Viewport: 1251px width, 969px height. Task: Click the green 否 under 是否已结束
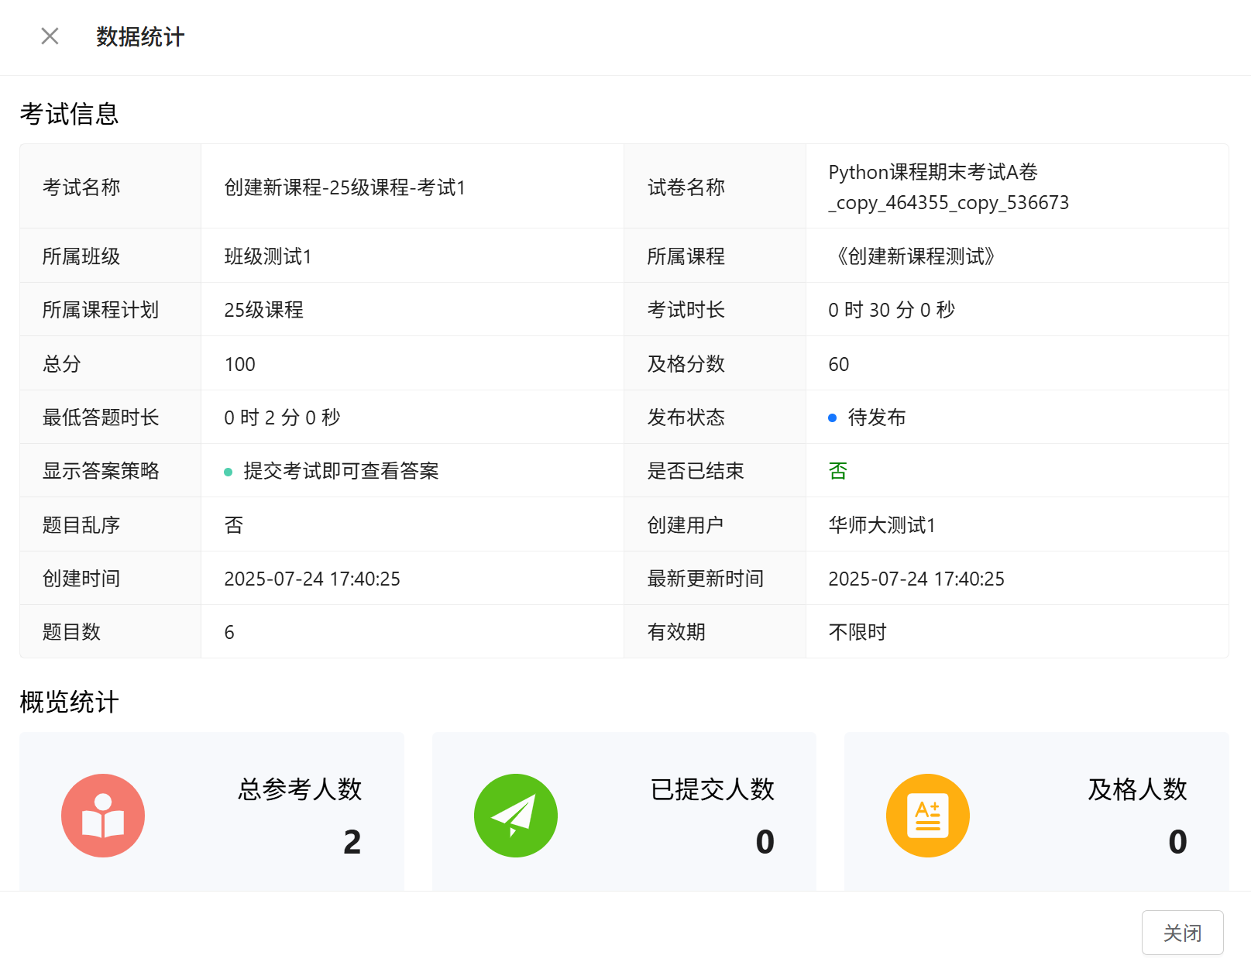click(x=838, y=471)
